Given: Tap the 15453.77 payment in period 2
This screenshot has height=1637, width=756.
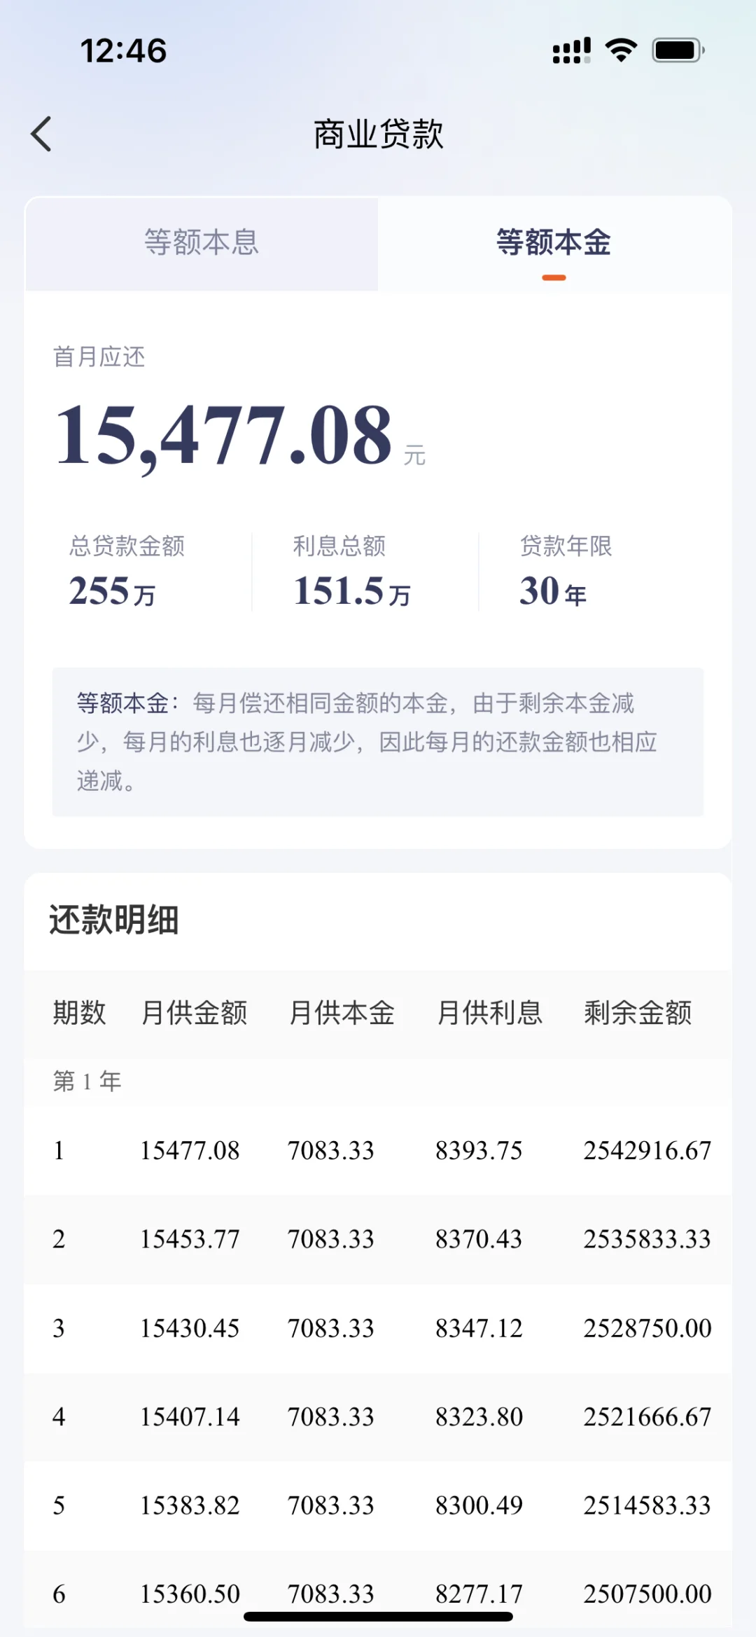Looking at the screenshot, I should 190,1239.
